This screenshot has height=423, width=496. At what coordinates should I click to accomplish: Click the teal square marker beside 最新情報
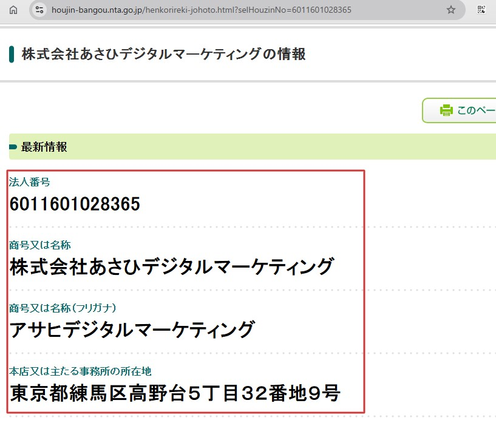pyautogui.click(x=13, y=147)
